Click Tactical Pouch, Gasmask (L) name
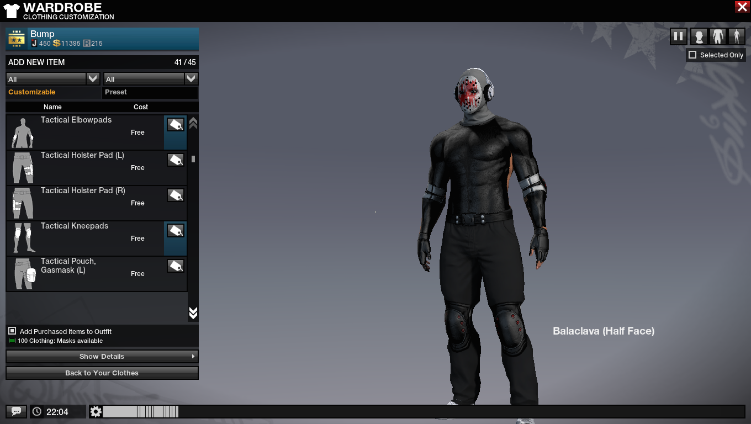 click(x=68, y=266)
